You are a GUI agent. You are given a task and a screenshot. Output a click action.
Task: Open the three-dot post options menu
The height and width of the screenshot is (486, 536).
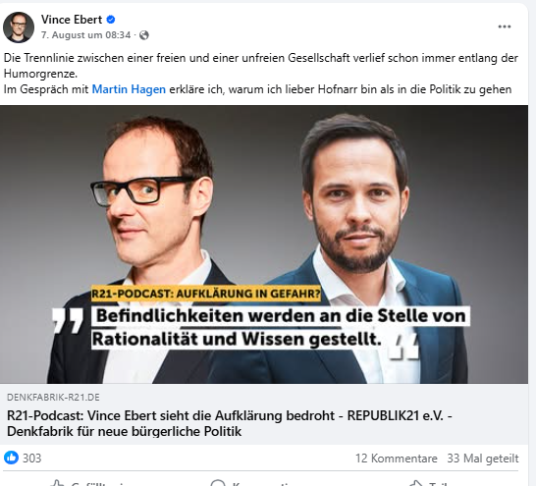point(505,27)
